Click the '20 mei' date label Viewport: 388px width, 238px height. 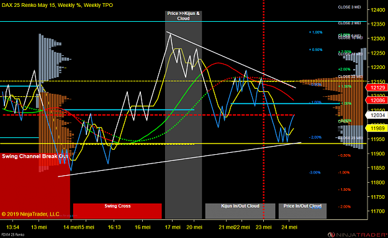pyautogui.click(x=194, y=227)
